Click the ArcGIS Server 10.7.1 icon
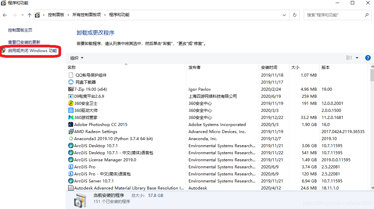This screenshot has width=374, height=209. click(71, 181)
